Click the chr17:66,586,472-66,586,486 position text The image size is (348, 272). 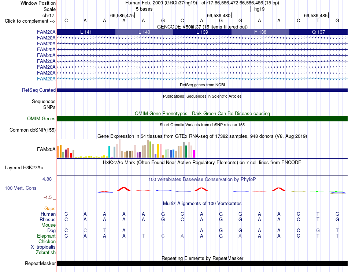pos(232,3)
